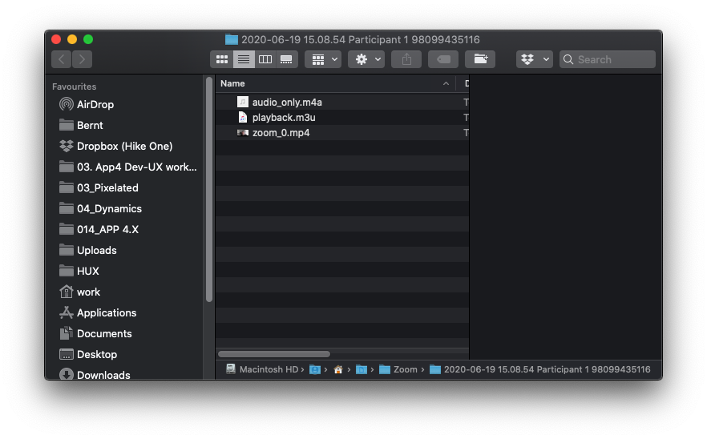The width and height of the screenshot is (707, 439).
Task: Click the Zoom folder in path bar
Action: [x=398, y=369]
